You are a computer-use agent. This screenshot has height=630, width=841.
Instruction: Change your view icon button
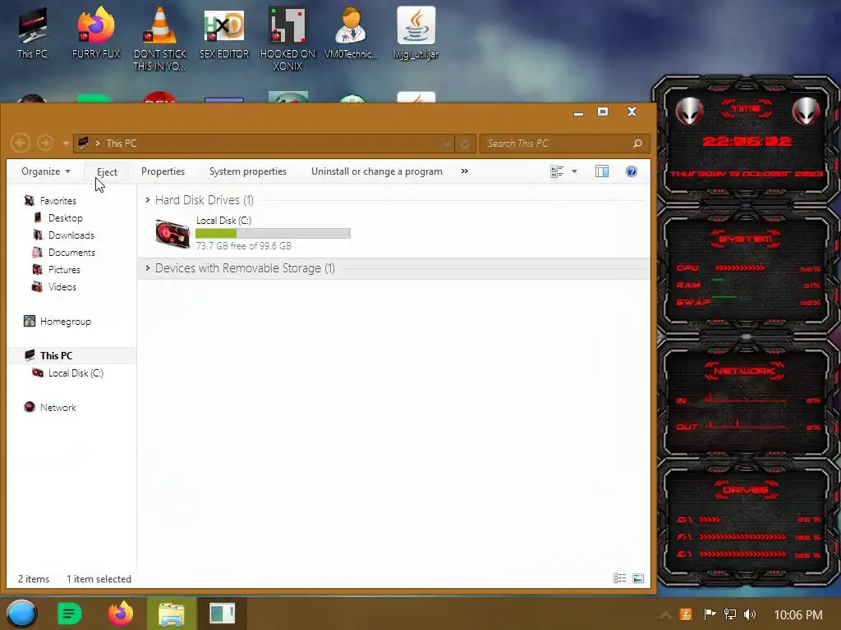coord(557,171)
